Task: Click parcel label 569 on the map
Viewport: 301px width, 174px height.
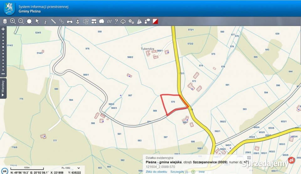Action: click(x=155, y=111)
